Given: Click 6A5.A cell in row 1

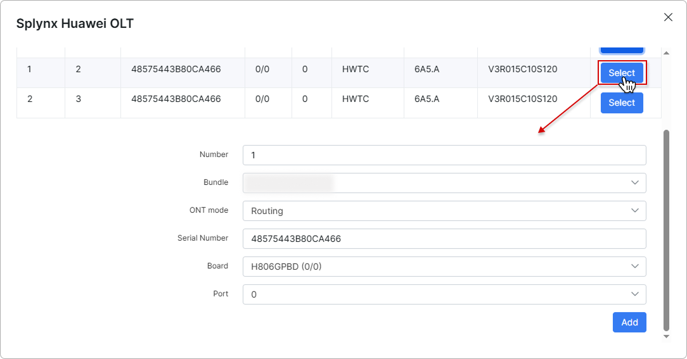Looking at the screenshot, I should coord(427,69).
